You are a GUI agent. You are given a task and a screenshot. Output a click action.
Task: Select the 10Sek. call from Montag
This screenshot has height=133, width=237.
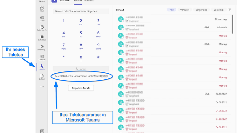pyautogui.click(x=173, y=44)
